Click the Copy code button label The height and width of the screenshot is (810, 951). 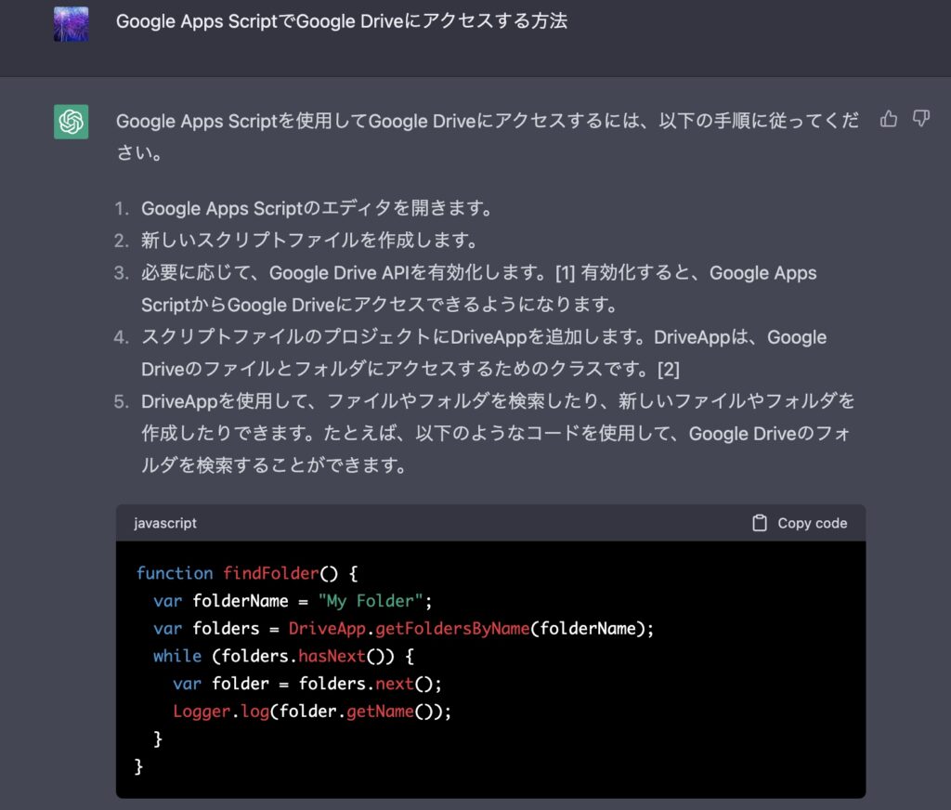point(812,523)
